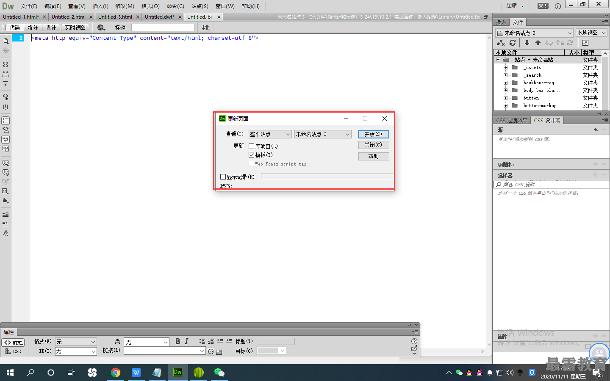This screenshot has width=610, height=381.
Task: Click the open documents icon in coding toolbar
Action: [x=6, y=41]
